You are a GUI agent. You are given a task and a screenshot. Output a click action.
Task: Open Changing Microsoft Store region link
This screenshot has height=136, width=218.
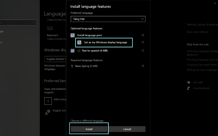(x=202, y=65)
